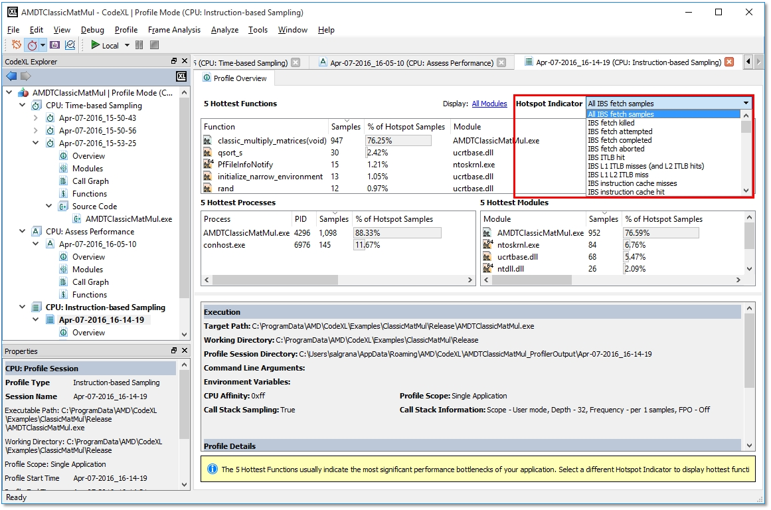Open the Tools menu
Screen dimensions: 771x510
pos(258,30)
